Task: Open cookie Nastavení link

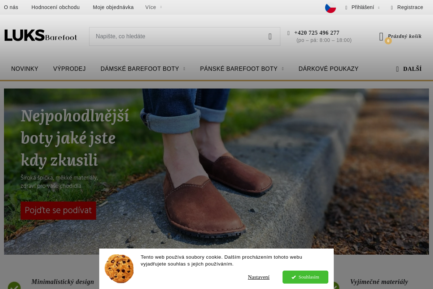Action: point(259,277)
